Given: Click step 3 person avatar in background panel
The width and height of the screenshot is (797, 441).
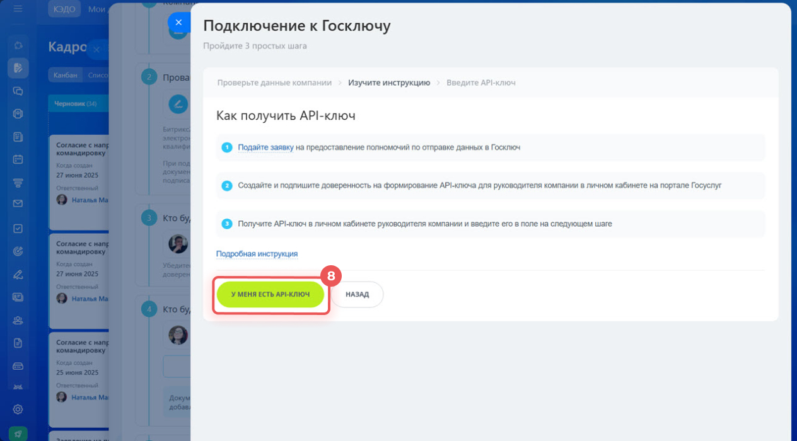Looking at the screenshot, I should pyautogui.click(x=178, y=244).
